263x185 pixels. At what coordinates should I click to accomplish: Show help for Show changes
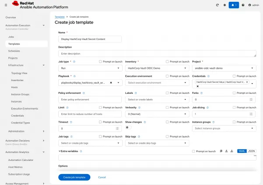pos(145,122)
